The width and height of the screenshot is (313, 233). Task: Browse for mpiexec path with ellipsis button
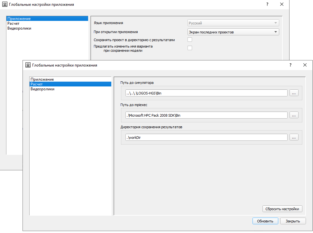click(x=294, y=115)
